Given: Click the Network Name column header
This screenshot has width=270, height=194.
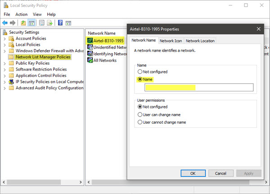Looking at the screenshot, I should 102,33.
